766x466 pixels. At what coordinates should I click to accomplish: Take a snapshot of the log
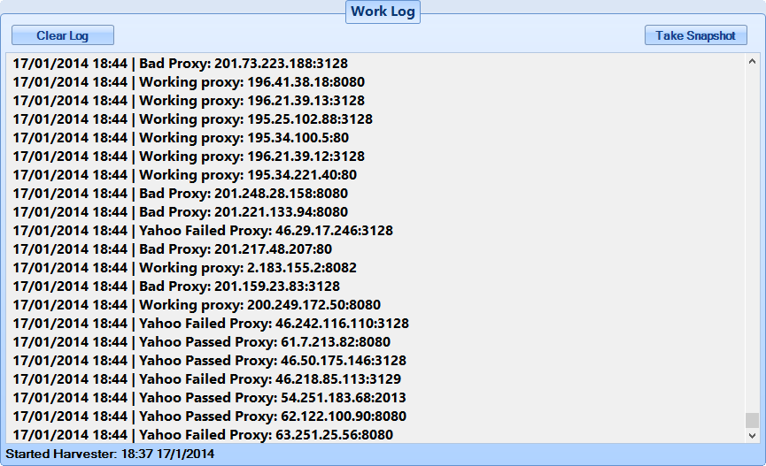click(696, 35)
